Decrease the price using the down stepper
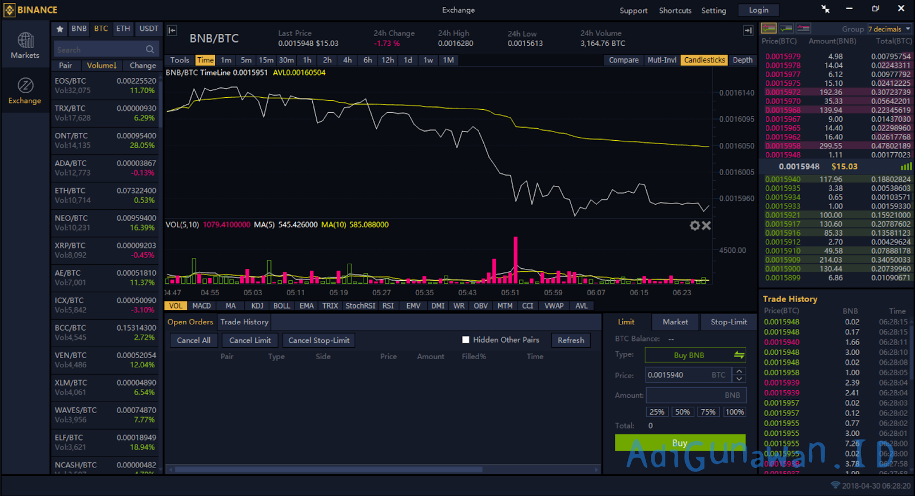915x496 pixels. pyautogui.click(x=739, y=379)
